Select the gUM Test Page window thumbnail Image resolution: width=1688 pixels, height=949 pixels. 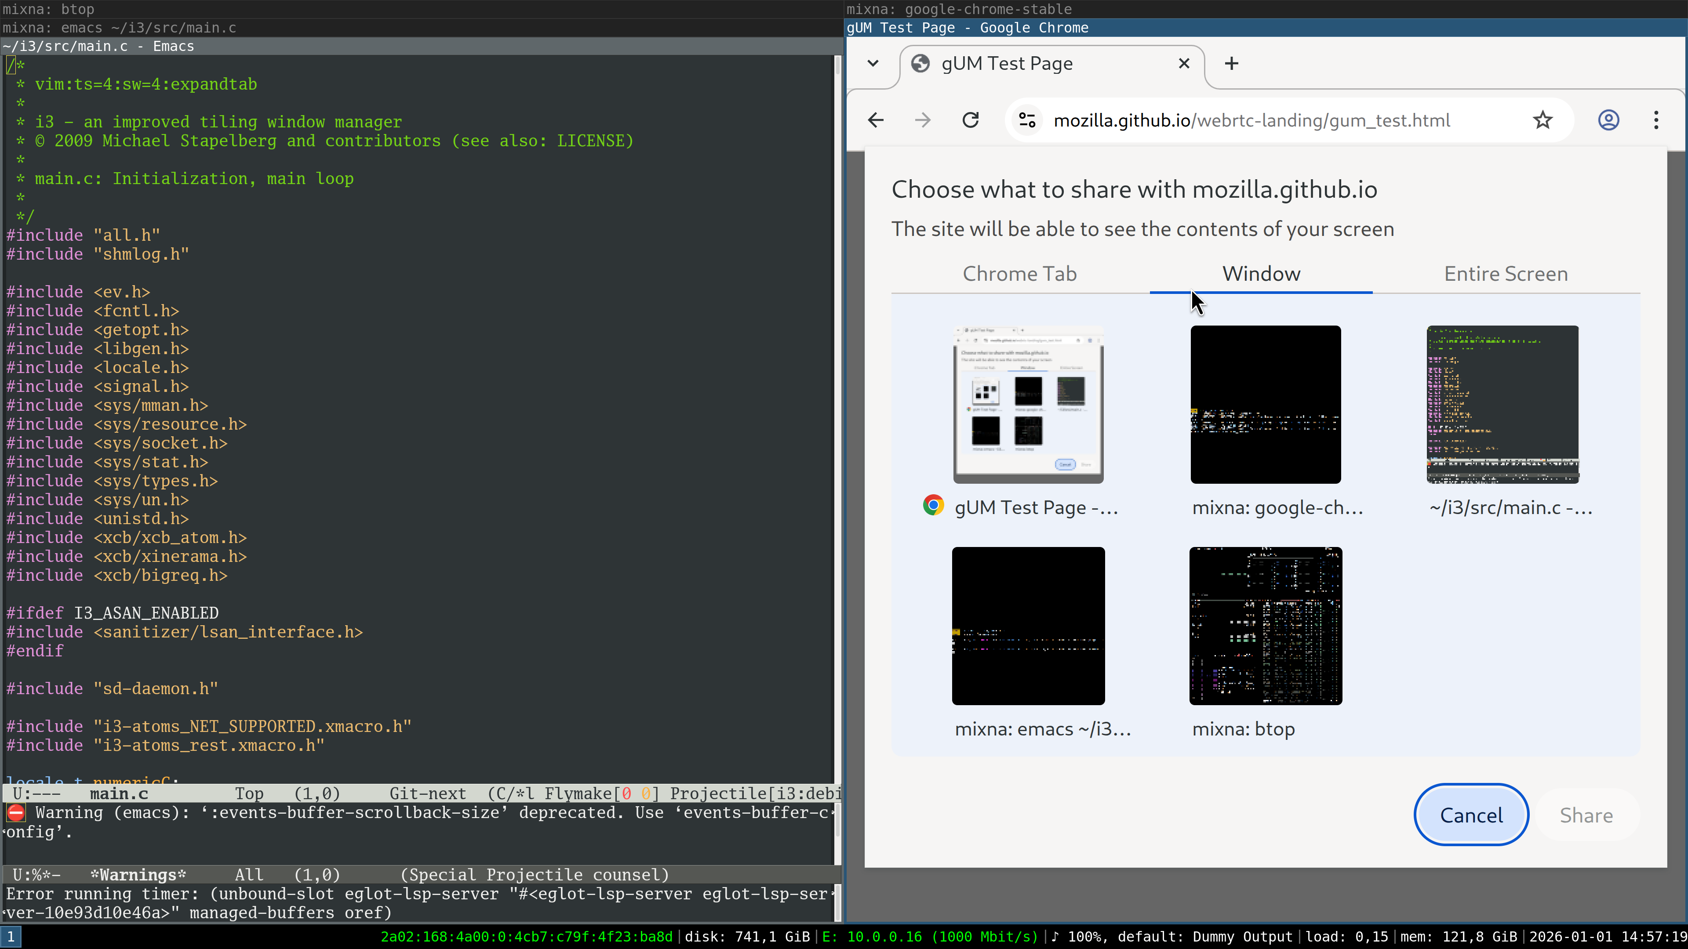[1028, 405]
